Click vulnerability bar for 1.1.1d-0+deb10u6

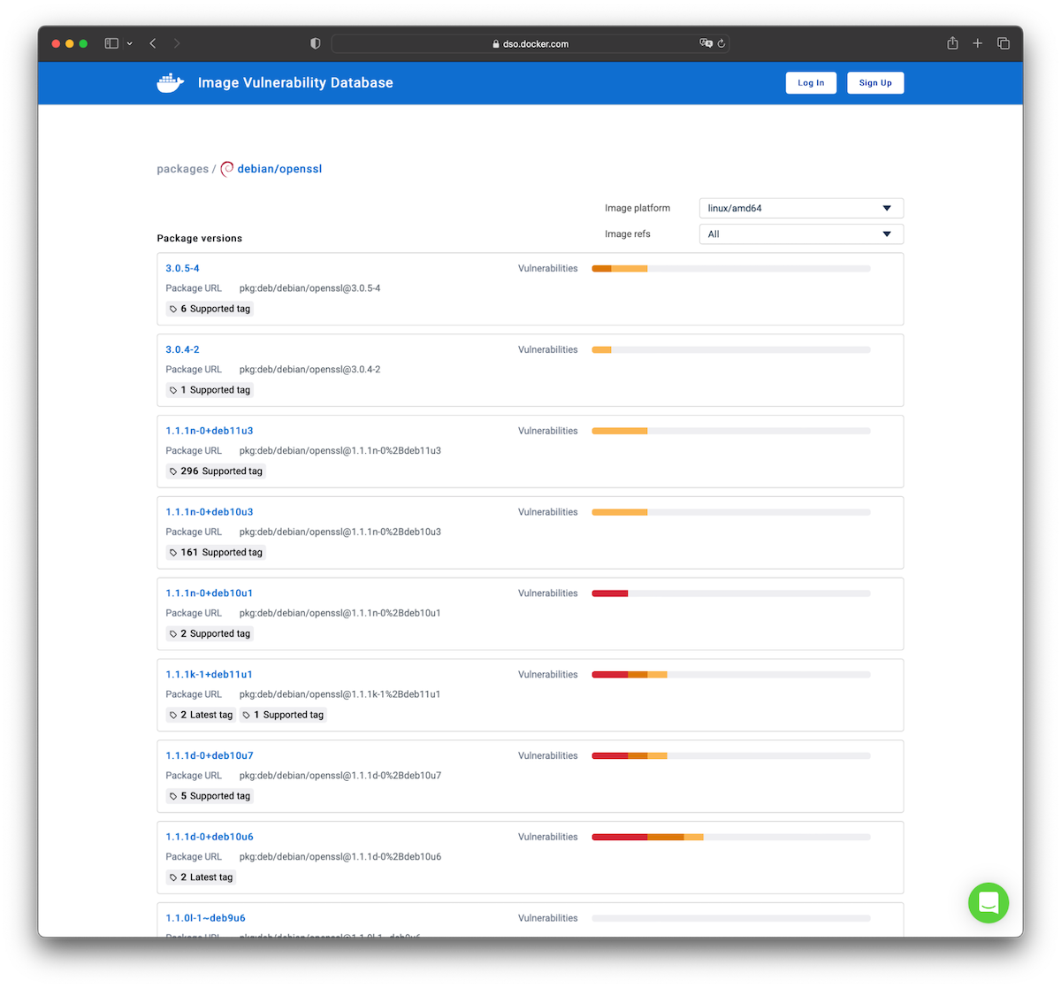click(730, 837)
